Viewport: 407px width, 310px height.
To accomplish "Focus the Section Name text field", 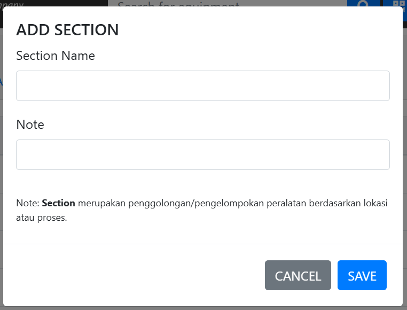I will click(203, 86).
